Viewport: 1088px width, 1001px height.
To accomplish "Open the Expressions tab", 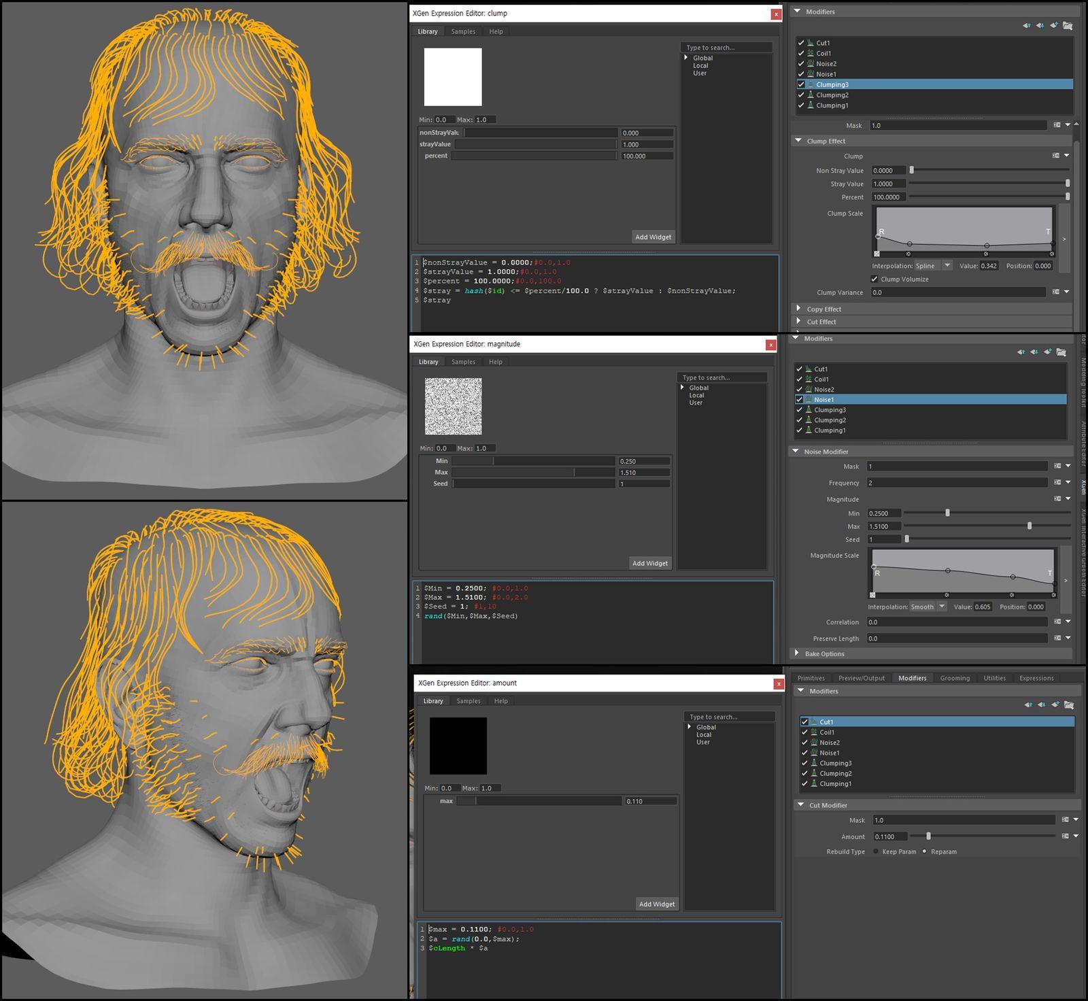I will [1036, 678].
